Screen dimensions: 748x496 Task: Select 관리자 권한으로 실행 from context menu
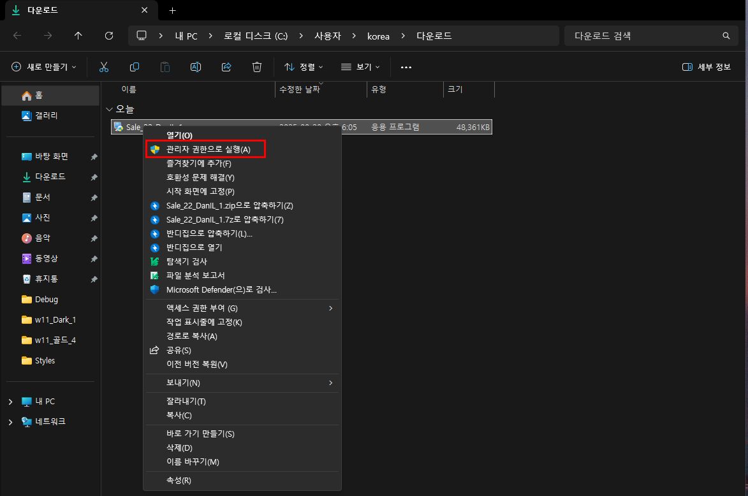pyautogui.click(x=208, y=149)
